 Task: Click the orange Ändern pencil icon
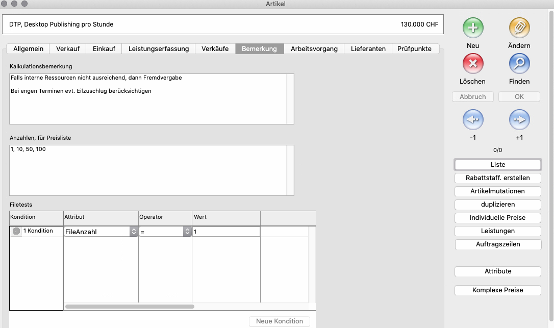click(x=519, y=28)
